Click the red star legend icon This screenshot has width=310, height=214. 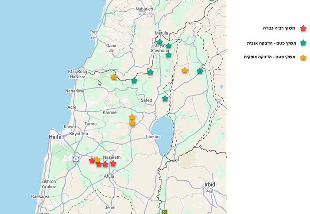point(303,28)
